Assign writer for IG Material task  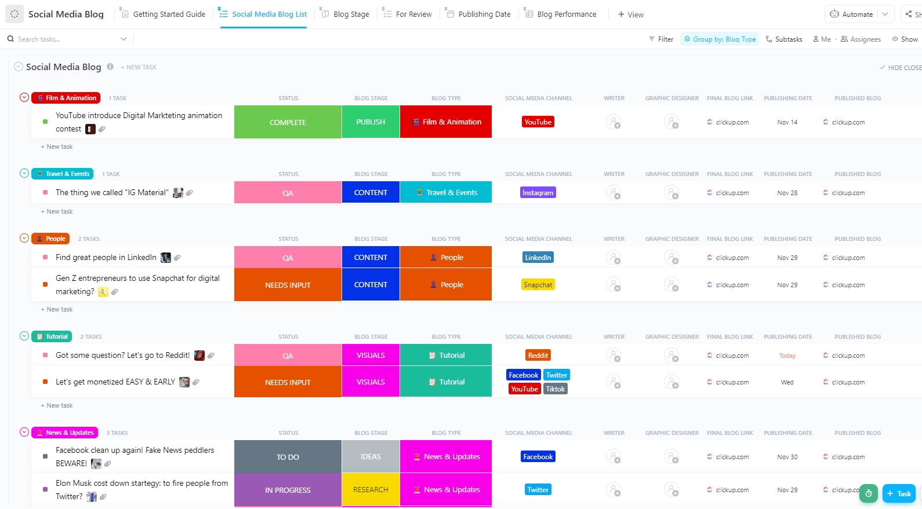click(614, 193)
